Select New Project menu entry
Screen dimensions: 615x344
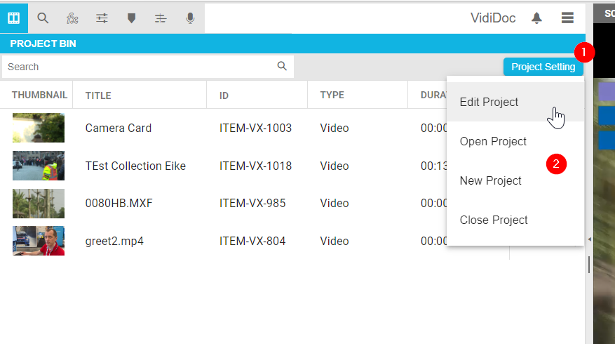pyautogui.click(x=490, y=180)
